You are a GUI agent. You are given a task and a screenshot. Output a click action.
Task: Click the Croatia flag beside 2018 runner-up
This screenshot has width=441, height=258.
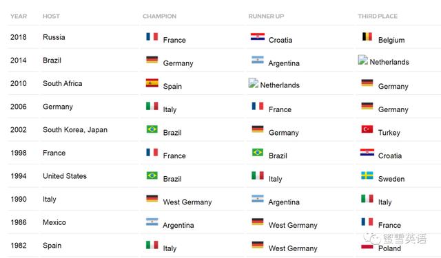[258, 36]
